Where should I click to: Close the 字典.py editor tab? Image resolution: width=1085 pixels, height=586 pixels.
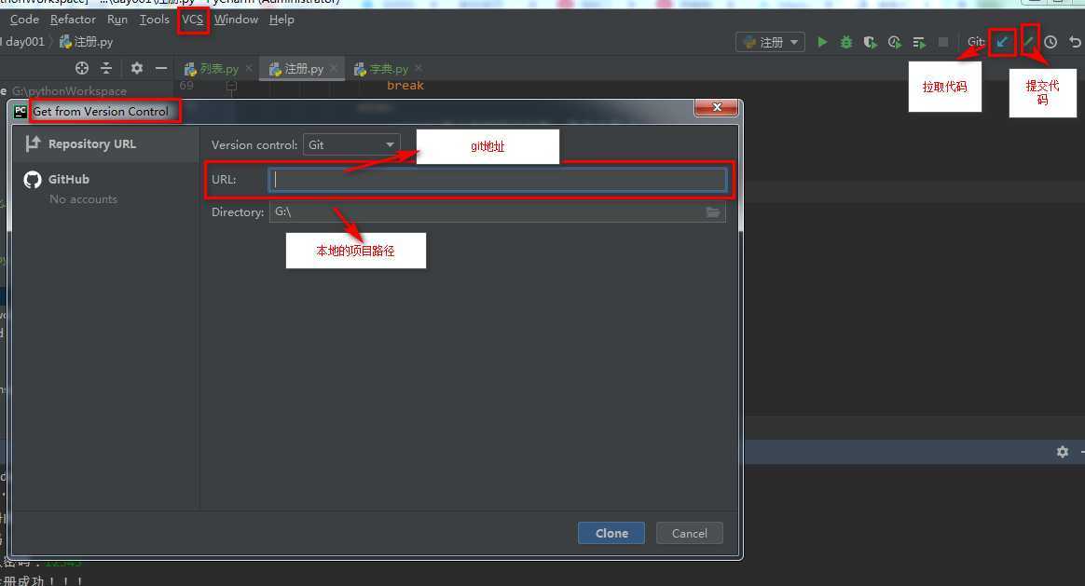[x=419, y=68]
